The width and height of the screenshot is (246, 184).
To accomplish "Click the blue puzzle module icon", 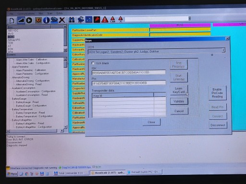I will pos(81,20).
